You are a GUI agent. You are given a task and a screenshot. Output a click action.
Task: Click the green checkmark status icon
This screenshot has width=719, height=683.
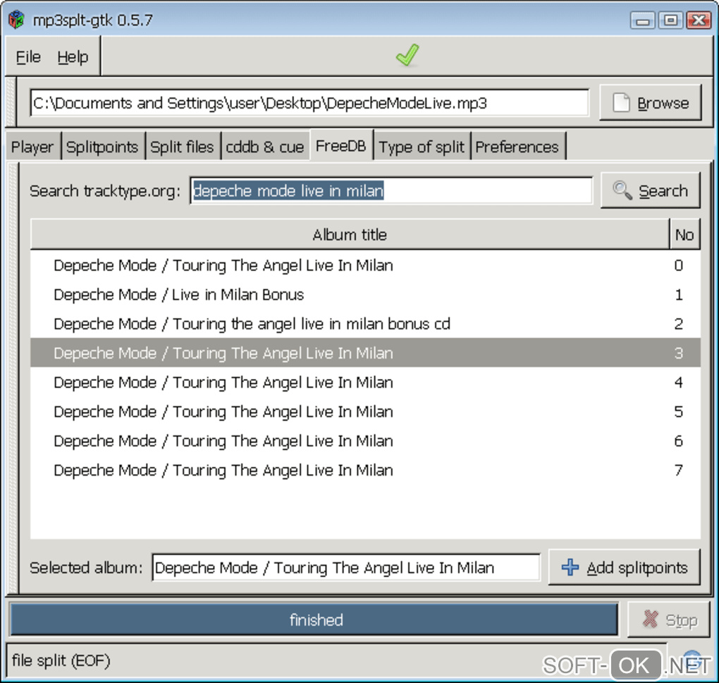point(407,55)
